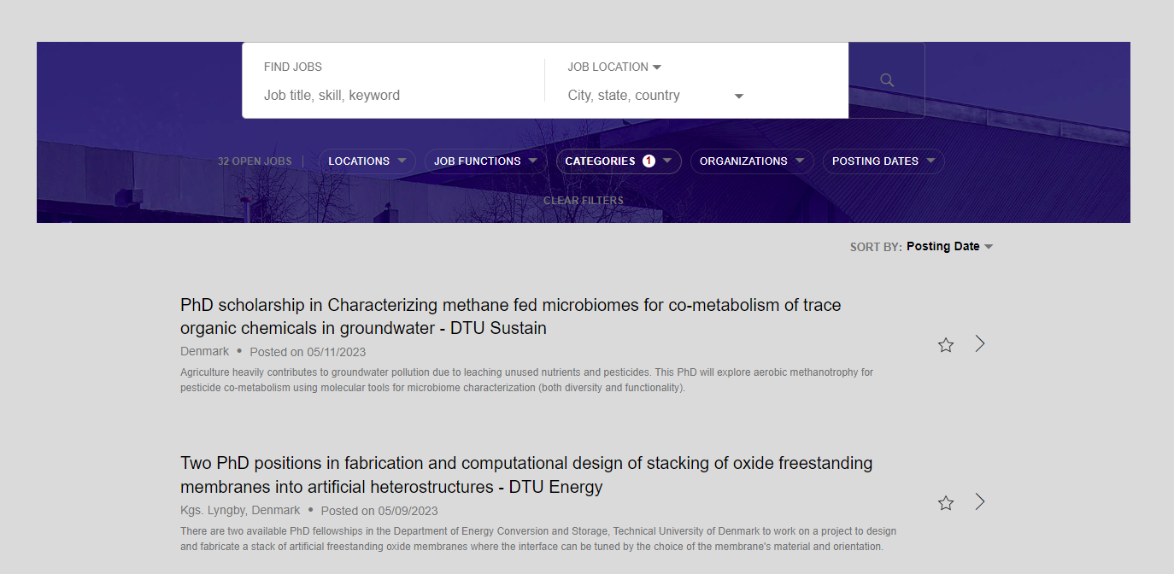Open PhD scholarship methane microbiomes job title

[511, 316]
